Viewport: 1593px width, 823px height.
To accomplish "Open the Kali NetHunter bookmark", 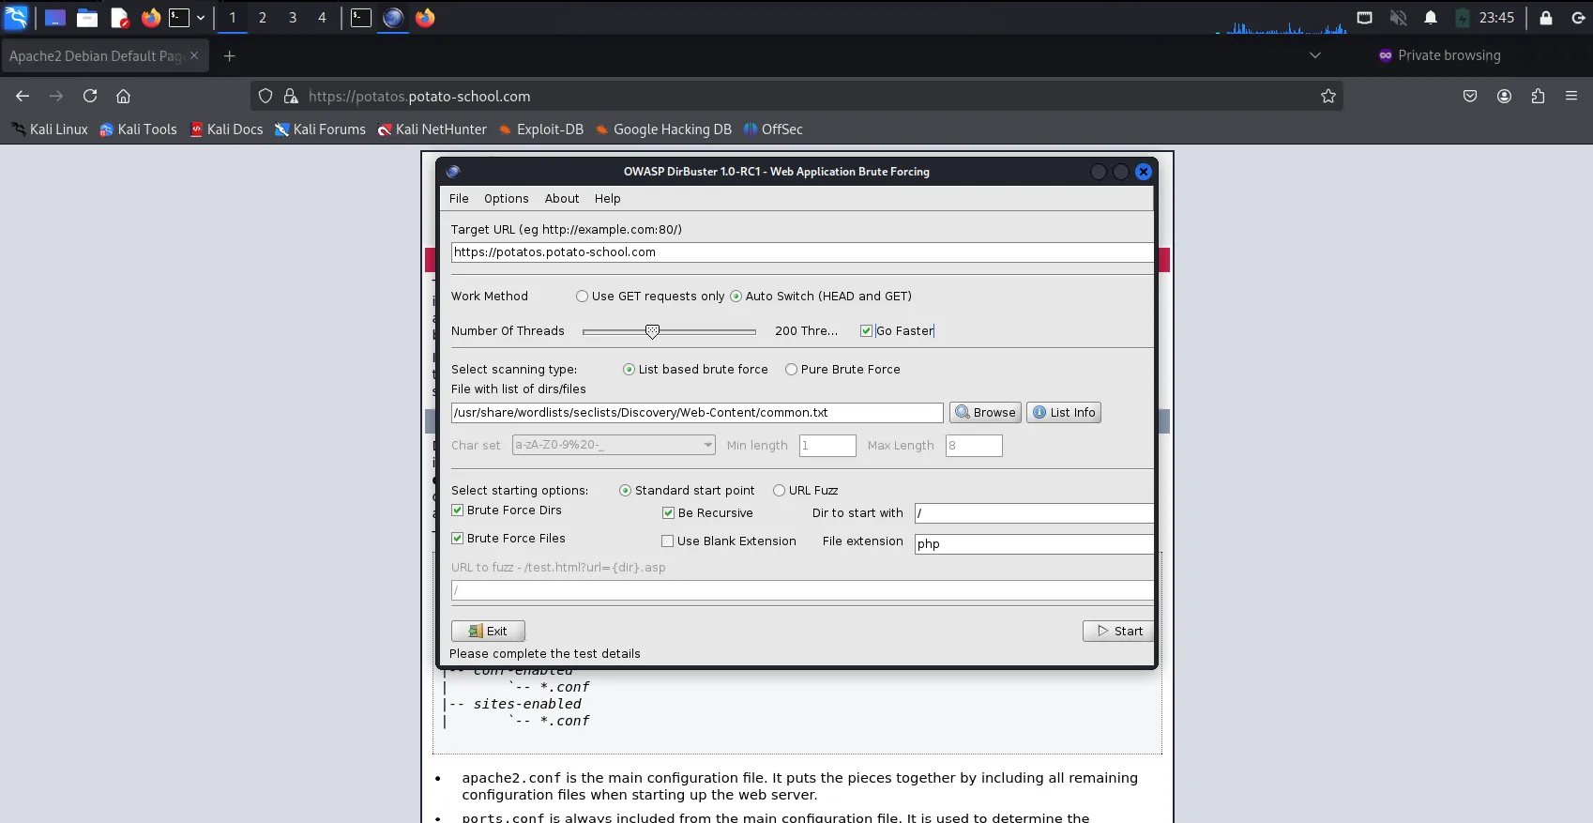I will (x=432, y=130).
